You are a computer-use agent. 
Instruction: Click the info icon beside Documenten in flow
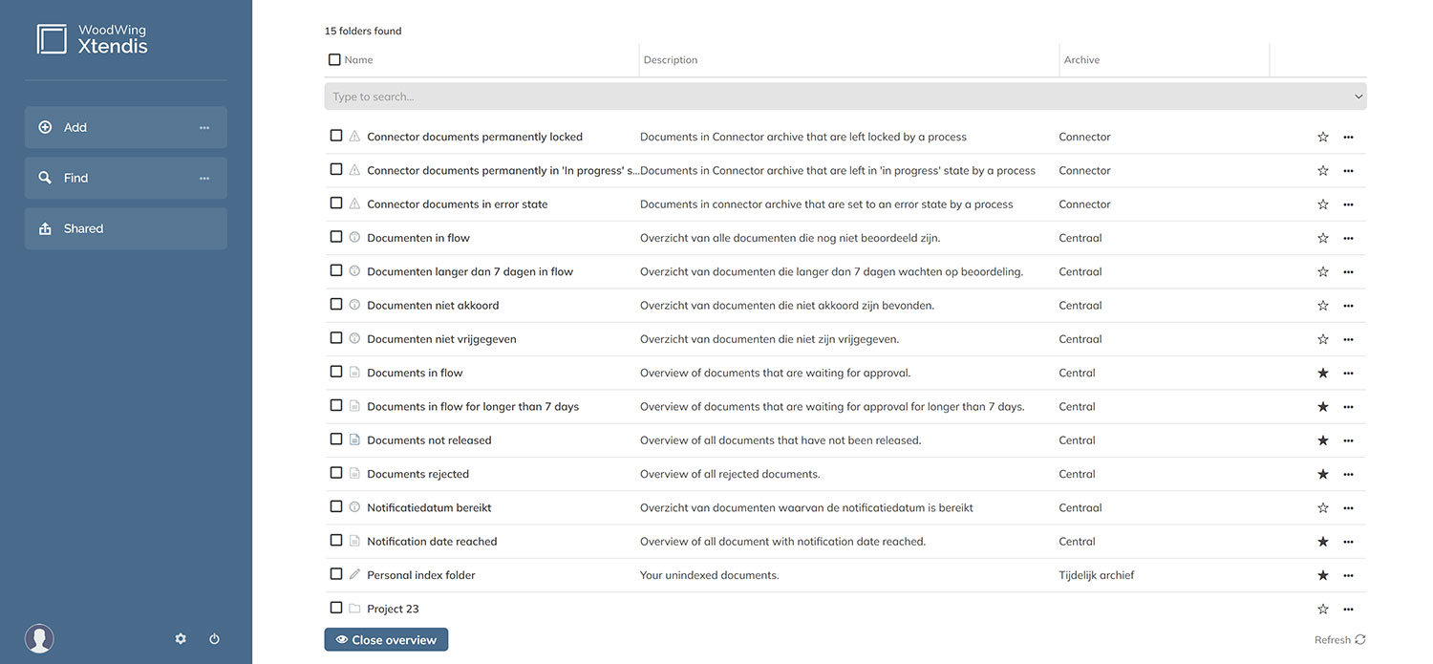[353, 237]
